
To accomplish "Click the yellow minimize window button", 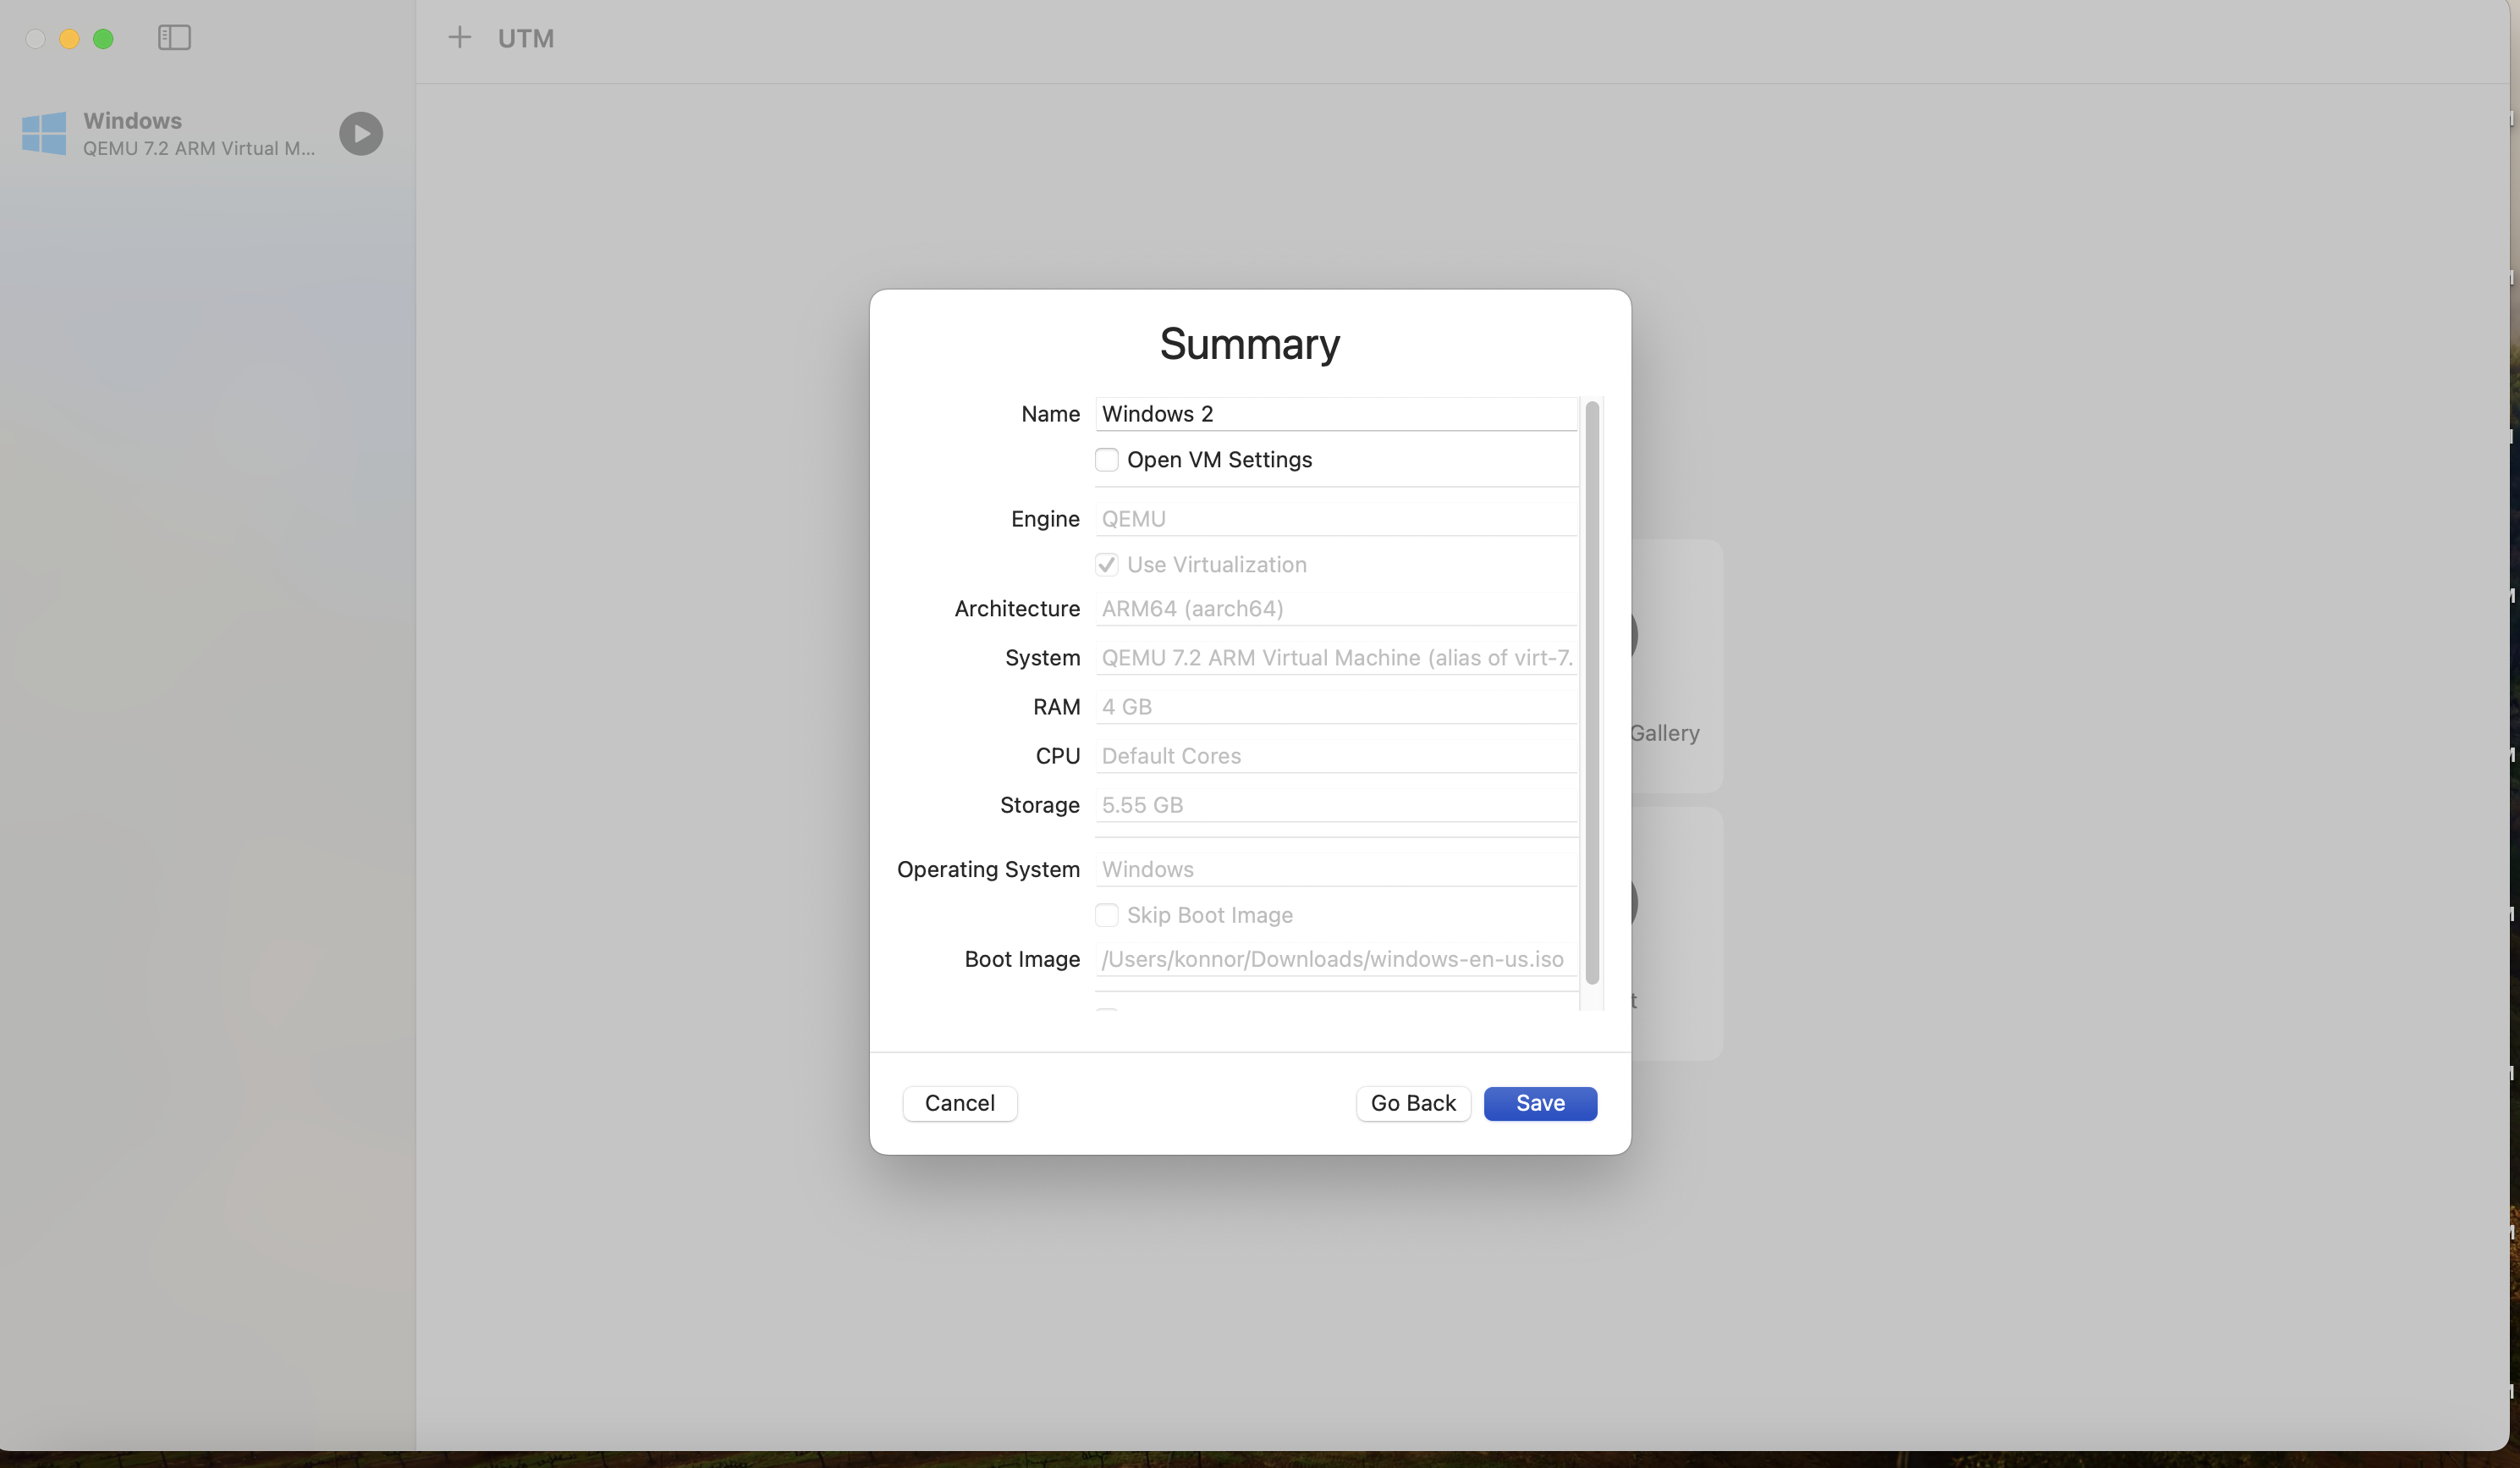I will [x=69, y=38].
